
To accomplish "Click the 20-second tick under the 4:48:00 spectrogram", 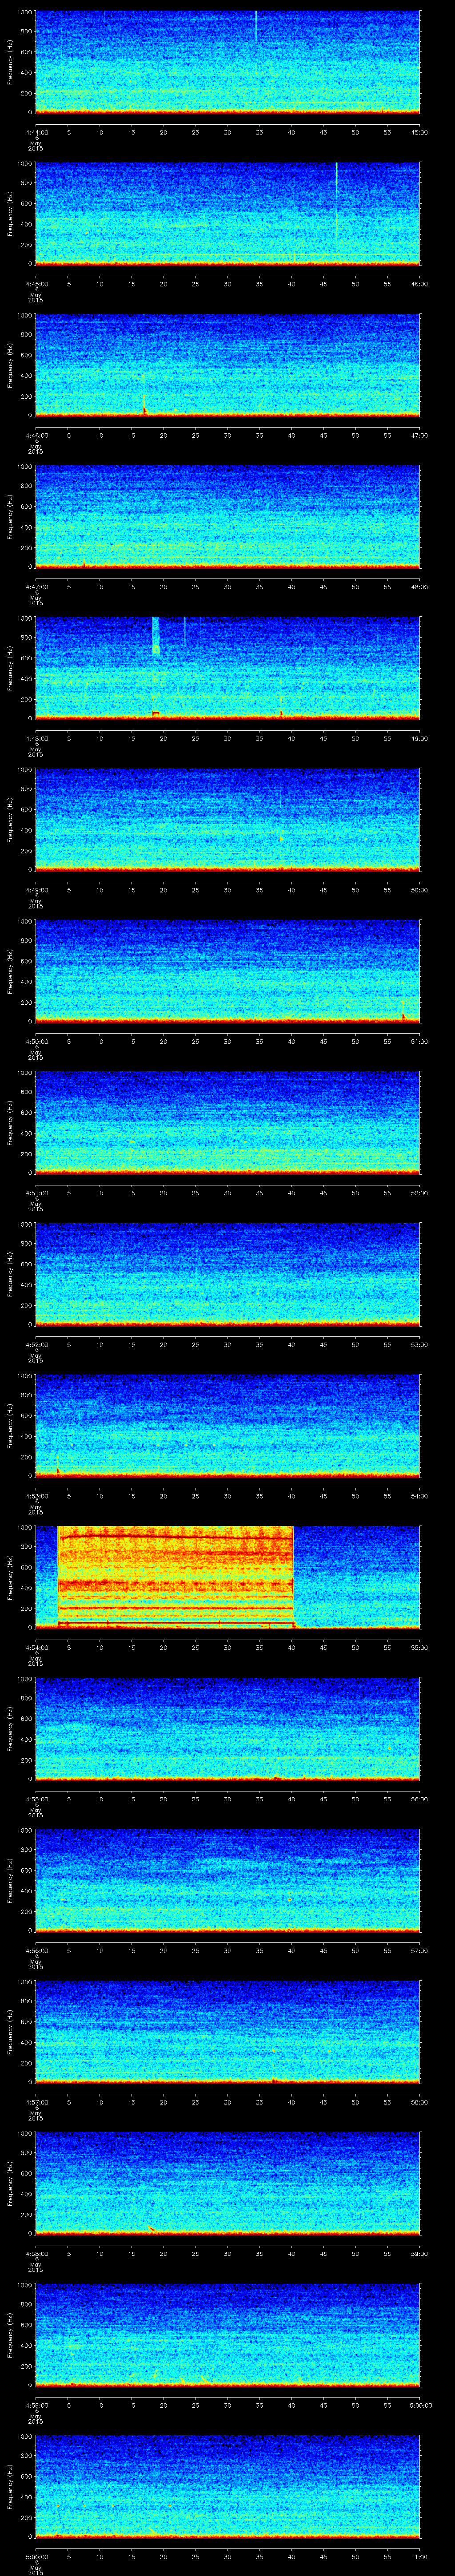I will pyautogui.click(x=164, y=738).
